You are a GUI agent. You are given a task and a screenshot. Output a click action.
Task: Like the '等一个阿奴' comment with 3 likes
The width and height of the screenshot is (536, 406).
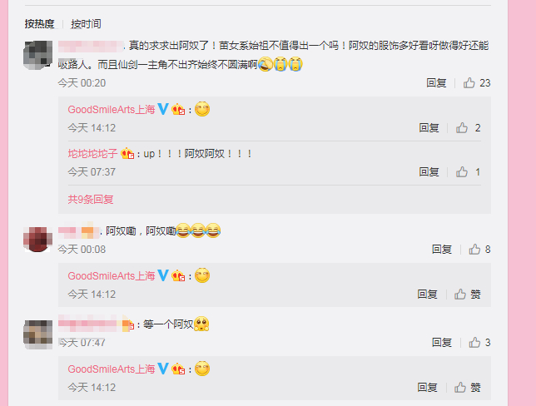(479, 343)
